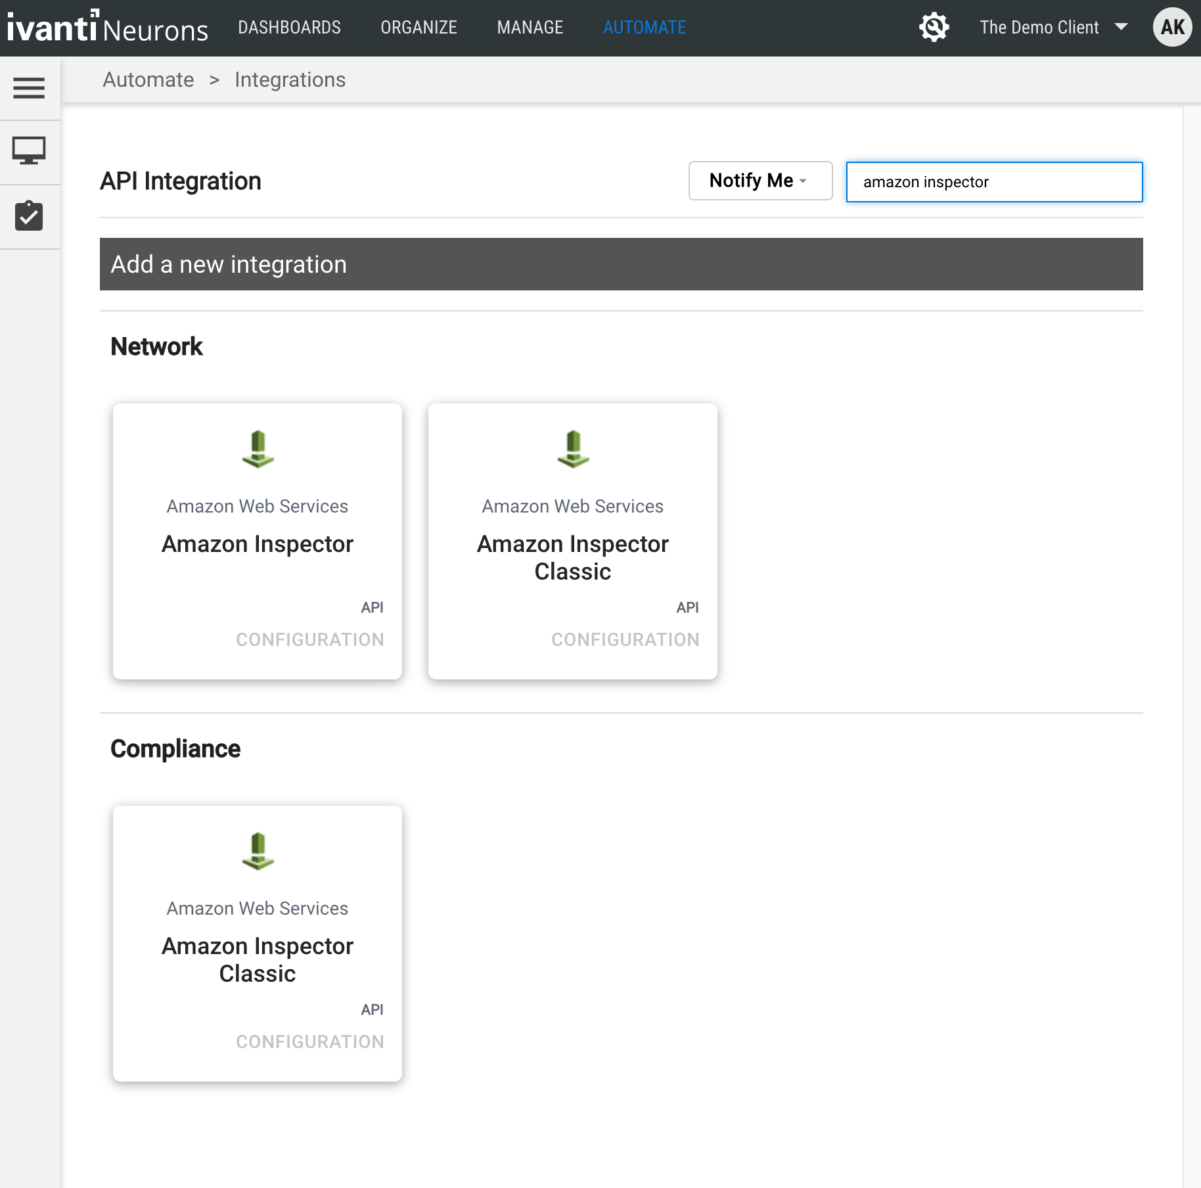Click the AWS icon in the Compliance section card
Screen dimensions: 1201x1188
(x=257, y=852)
